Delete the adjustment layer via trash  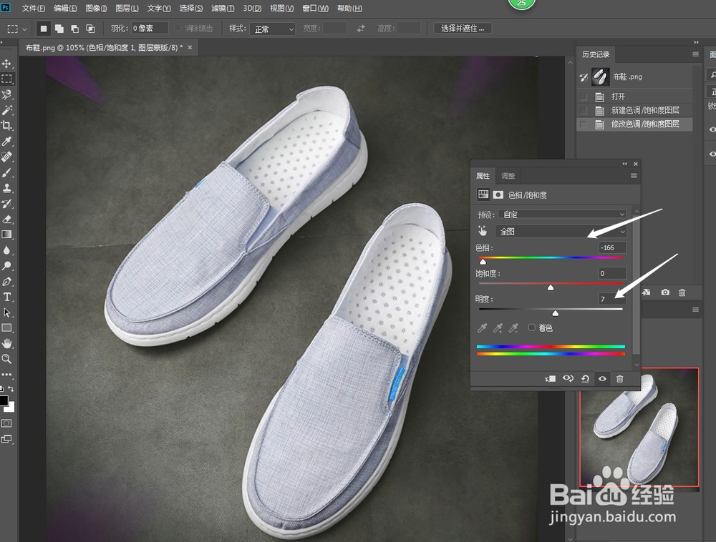[619, 378]
